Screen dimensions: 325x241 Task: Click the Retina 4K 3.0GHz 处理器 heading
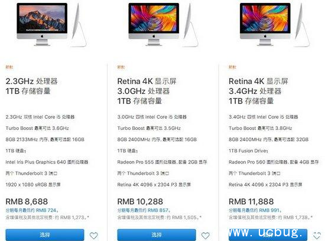[x=147, y=91]
